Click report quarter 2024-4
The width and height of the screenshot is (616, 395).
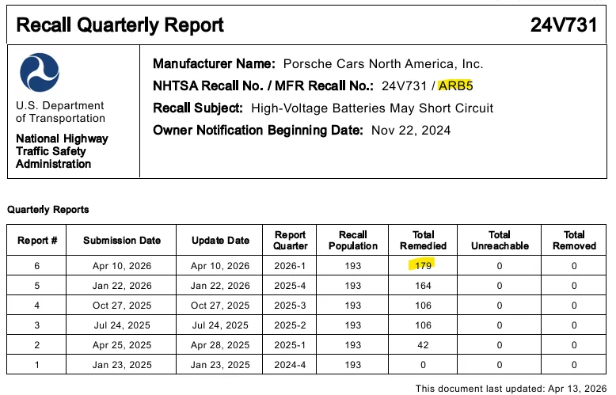pos(290,365)
